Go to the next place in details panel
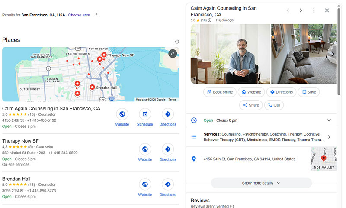 (x=301, y=10)
